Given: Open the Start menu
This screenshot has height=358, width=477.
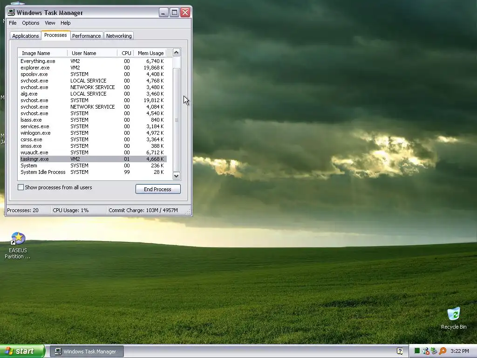Looking at the screenshot, I should (22, 351).
